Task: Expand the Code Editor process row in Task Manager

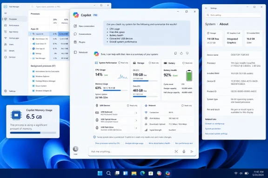Action: [x=31, y=44]
